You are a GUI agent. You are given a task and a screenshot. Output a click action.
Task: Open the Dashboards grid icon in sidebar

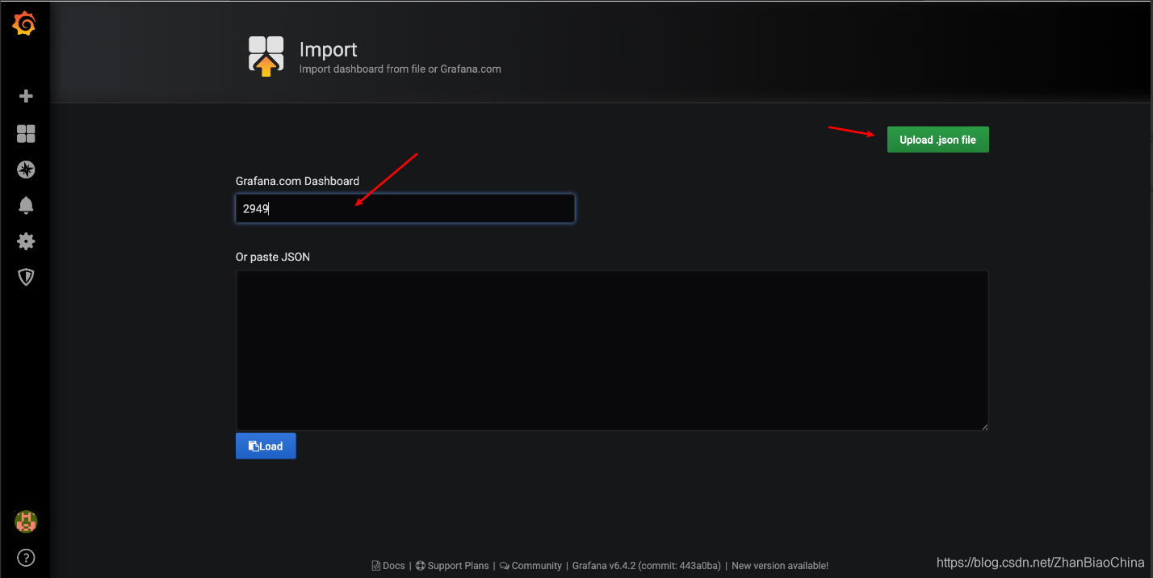[x=26, y=133]
